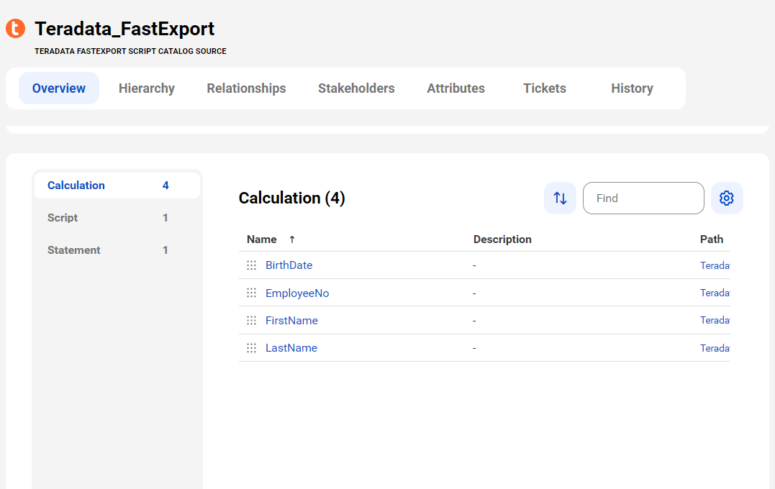Follow the Path link in LastName row
The width and height of the screenshot is (775, 489).
tap(715, 348)
